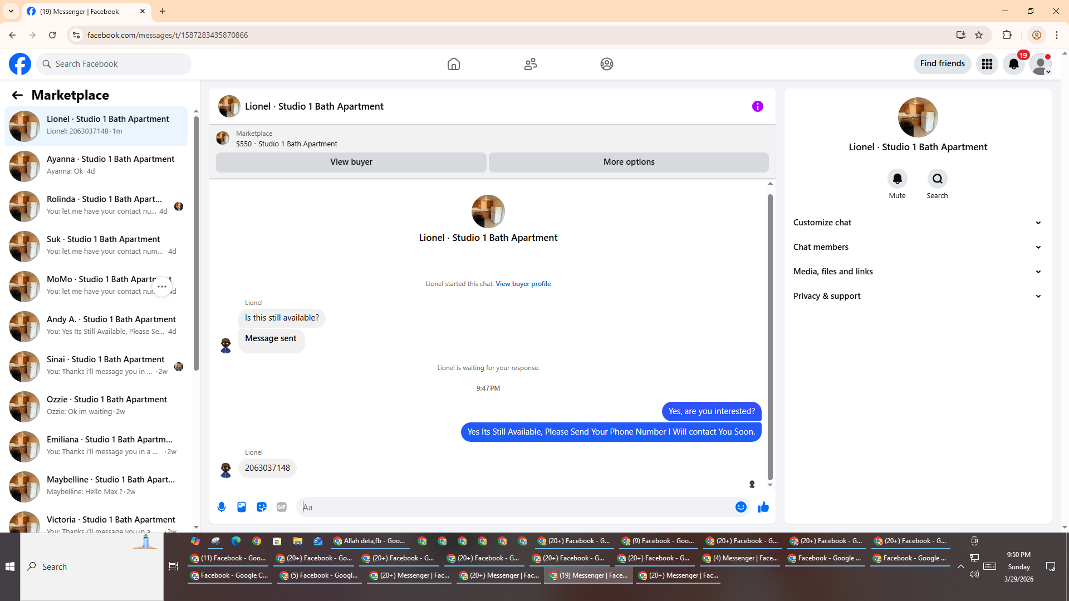The width and height of the screenshot is (1069, 601).
Task: Open Sinai Studio 1 Bath conversation
Action: pos(96,366)
